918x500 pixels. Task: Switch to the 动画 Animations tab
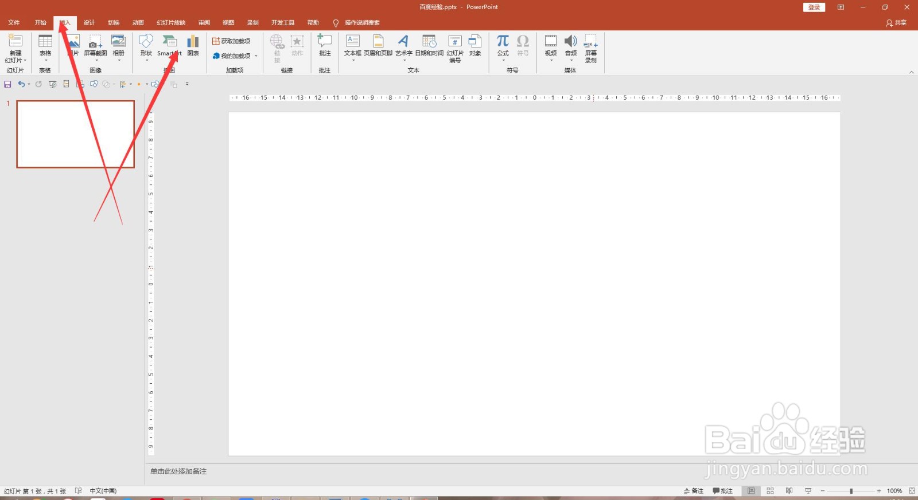point(138,23)
